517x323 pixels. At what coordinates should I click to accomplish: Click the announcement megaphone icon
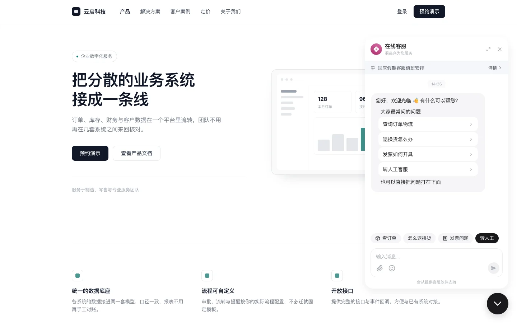373,68
